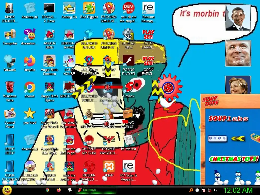The width and height of the screenshot is (260, 195).
Task: Click the Hillary Clinton Did you gadget
Action: pos(238,85)
